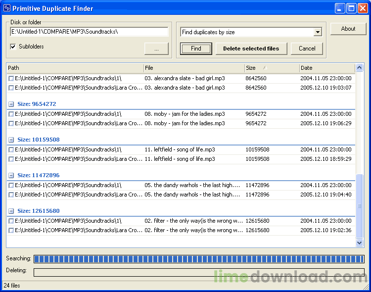
Task: Sort list by Date column header
Action: pyautogui.click(x=326, y=68)
